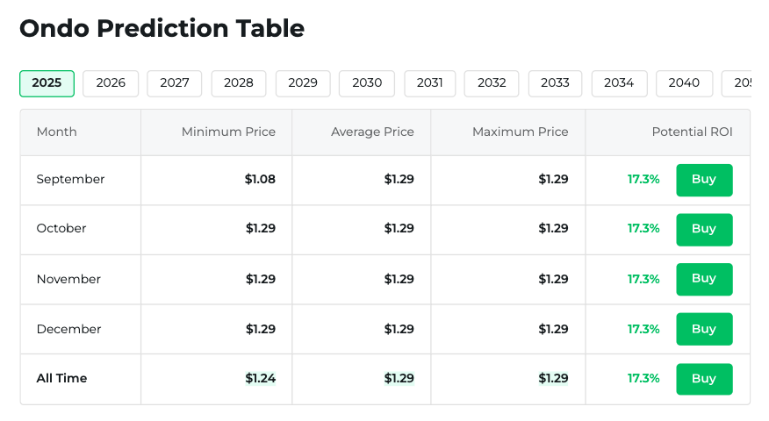Click Buy in the All Time row
Screen dimensions: 769x421
point(704,379)
